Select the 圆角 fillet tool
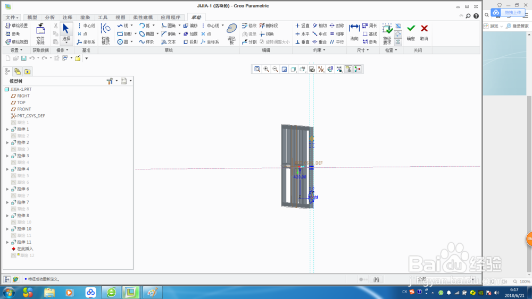This screenshot has height=299, width=532. click(169, 25)
